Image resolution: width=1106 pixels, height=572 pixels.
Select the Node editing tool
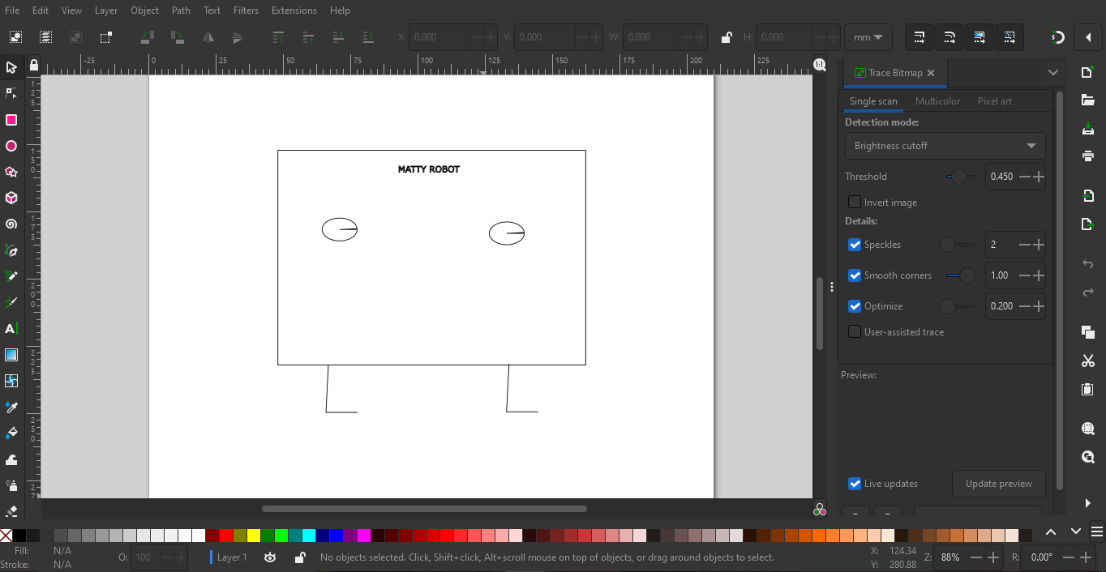[x=11, y=94]
